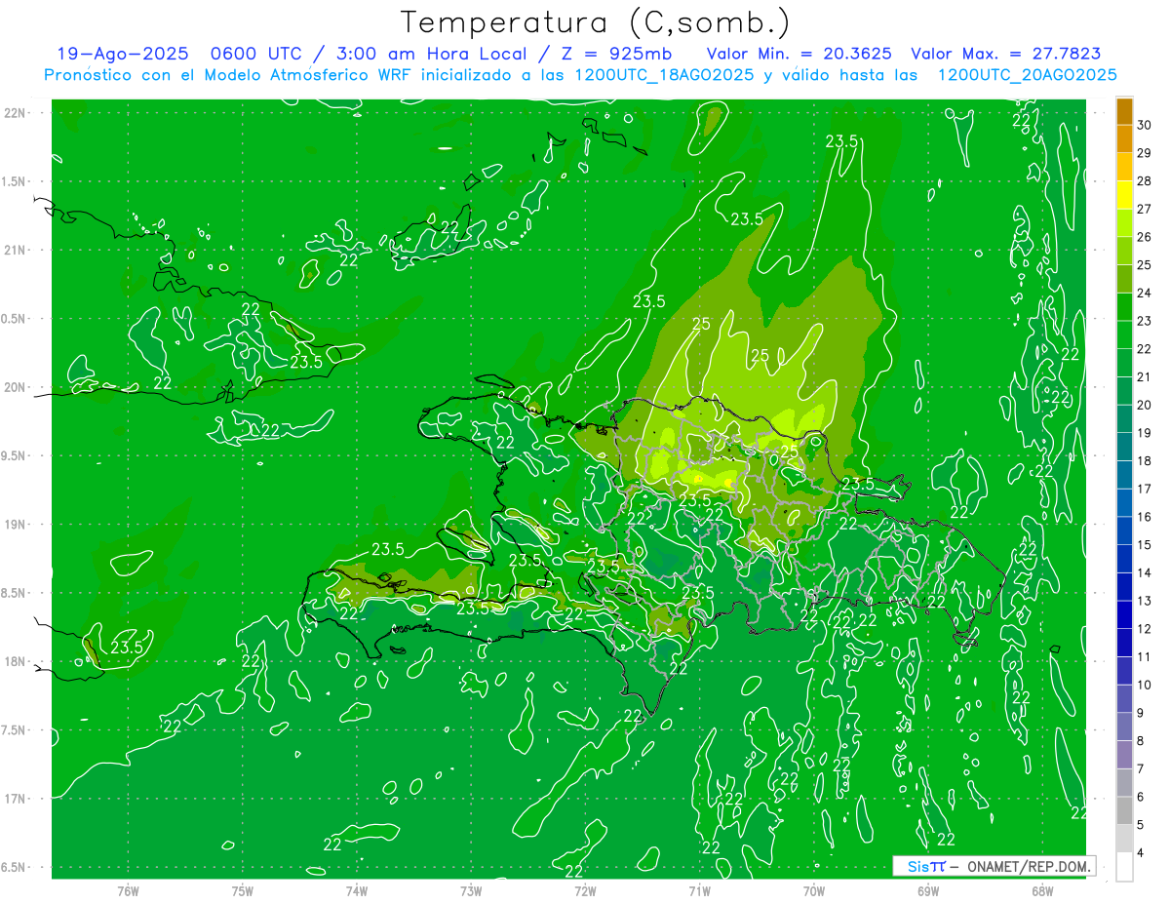Click the color scale label '30'

pyautogui.click(x=1145, y=124)
